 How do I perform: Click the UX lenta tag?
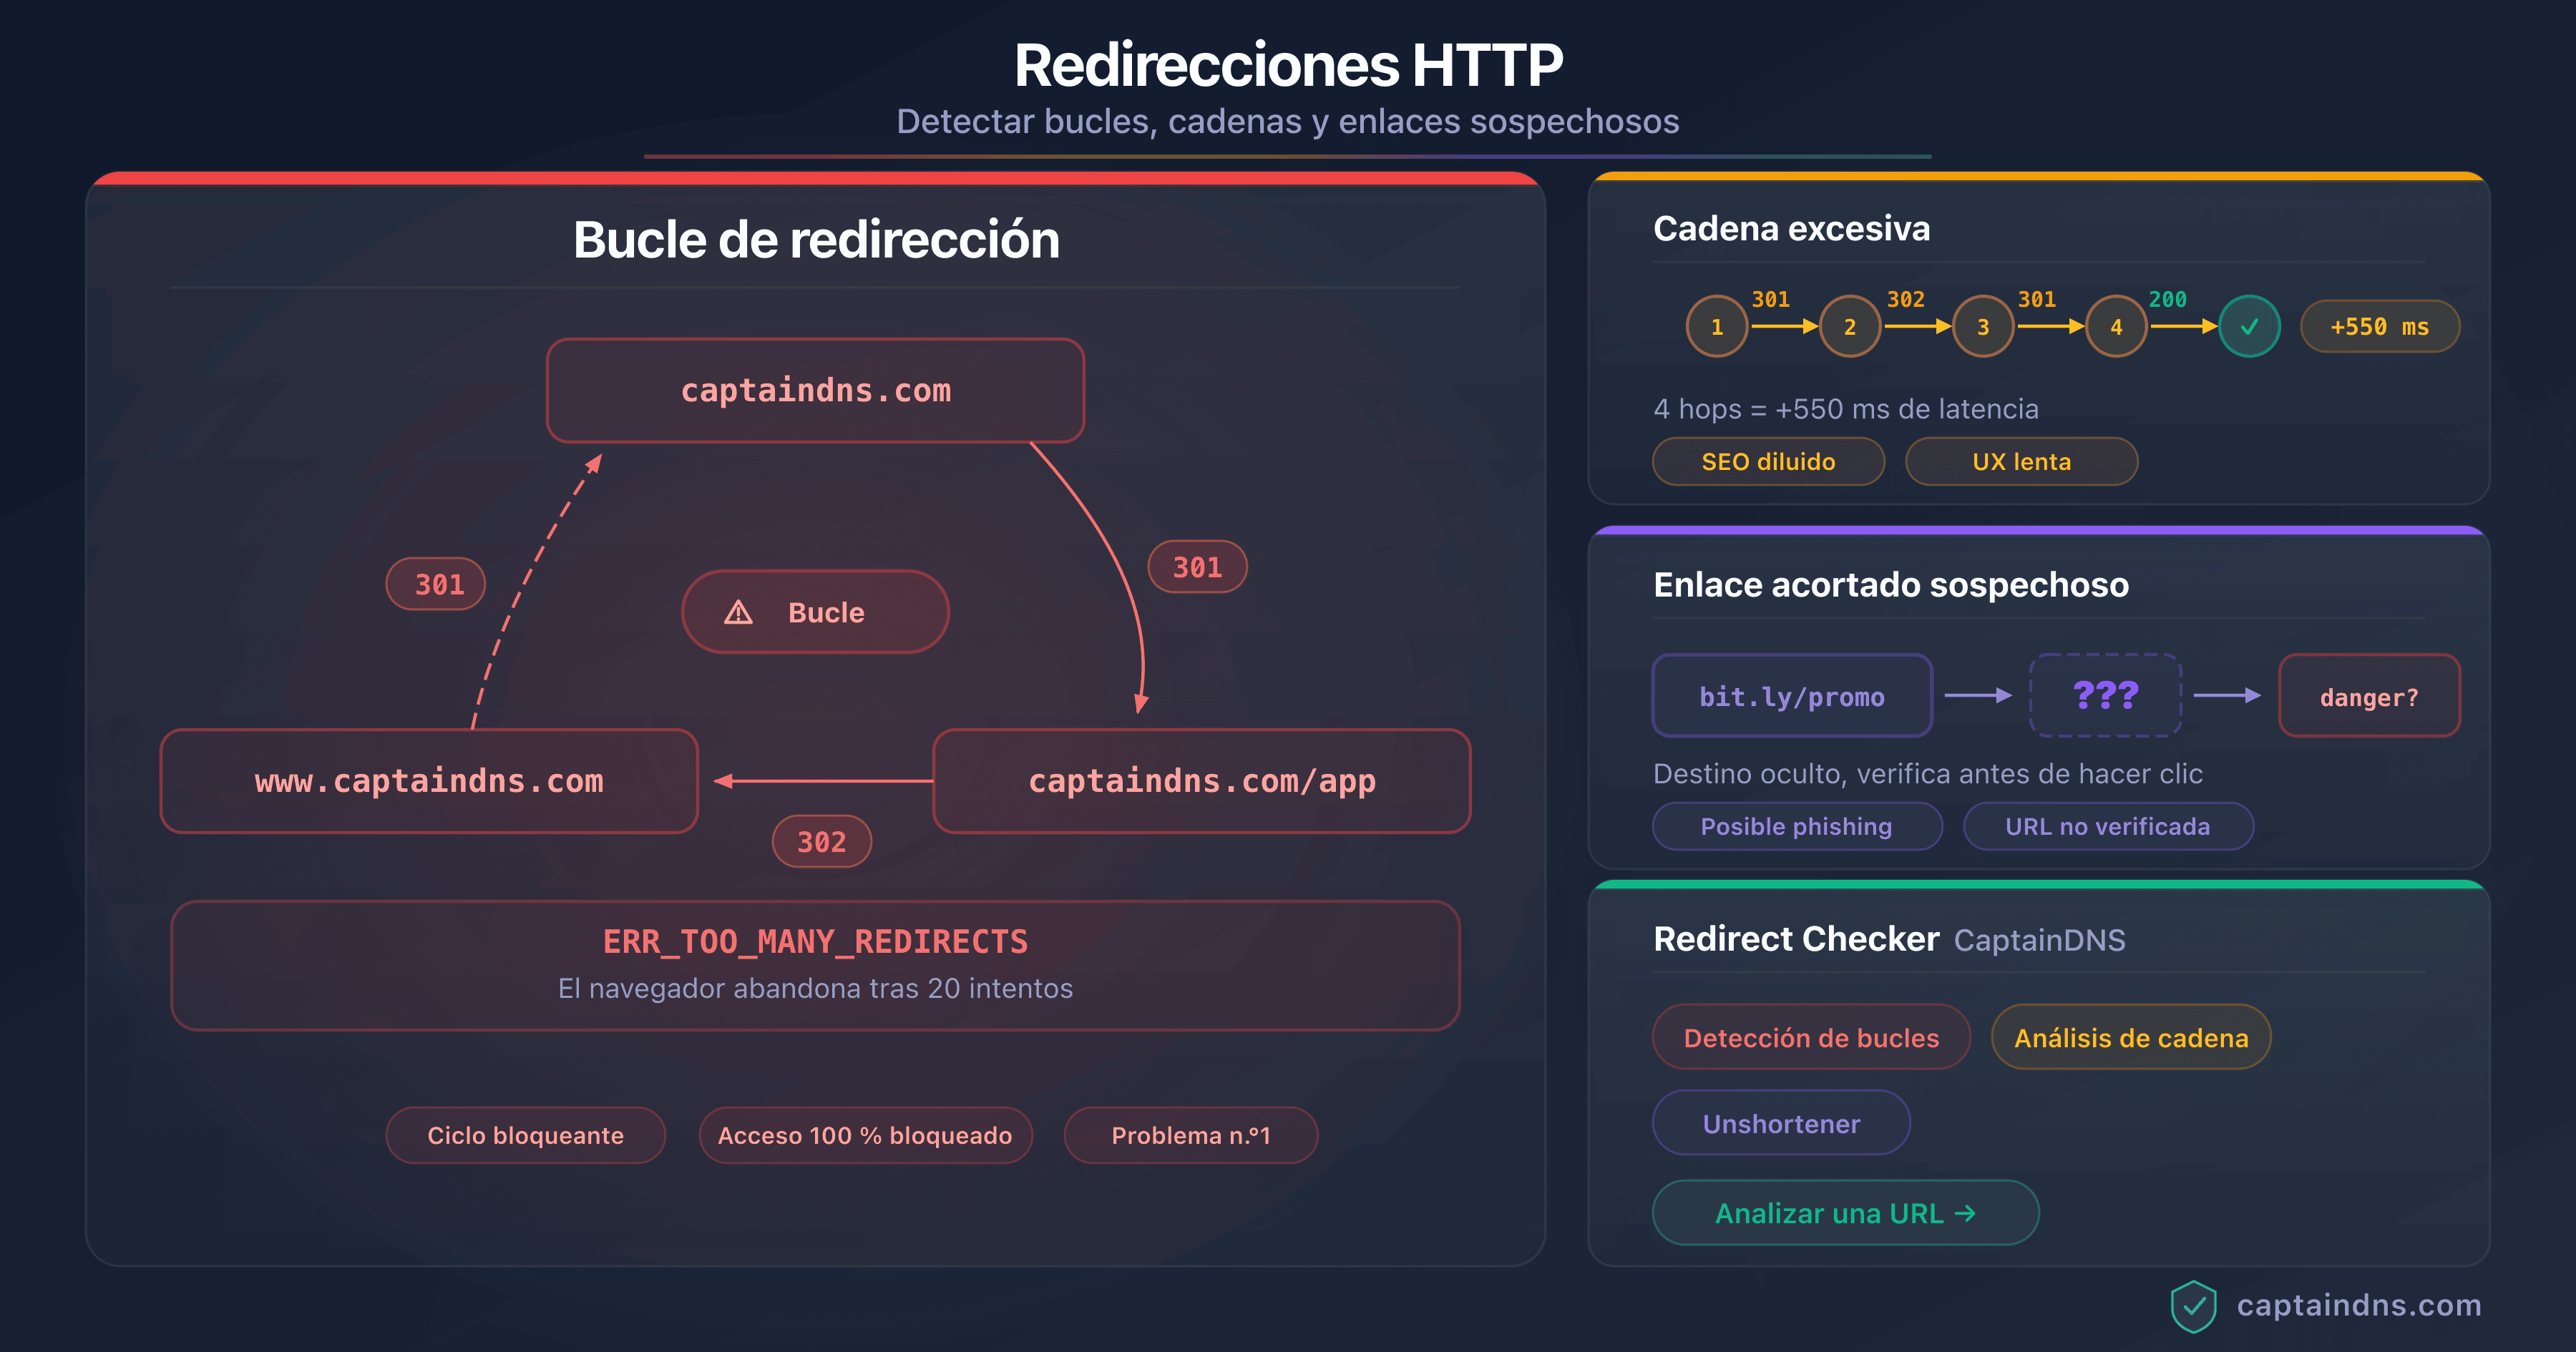tap(2021, 461)
